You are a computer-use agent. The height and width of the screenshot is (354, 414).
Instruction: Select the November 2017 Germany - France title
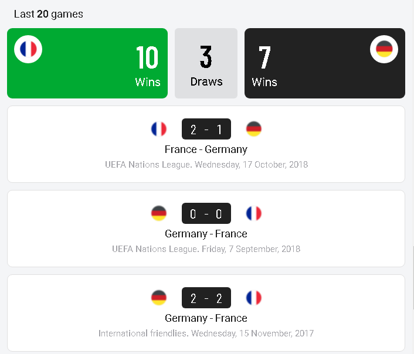(x=206, y=318)
